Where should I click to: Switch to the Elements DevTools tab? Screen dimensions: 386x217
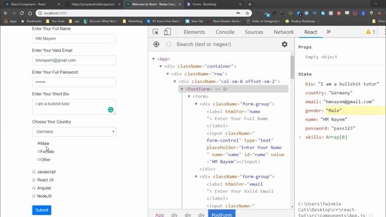(194, 32)
